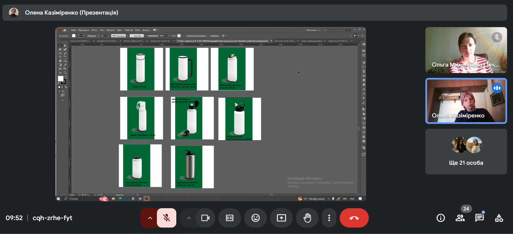The width and height of the screenshot is (513, 234).
Task: Click the shared presentation screen
Action: [211, 114]
